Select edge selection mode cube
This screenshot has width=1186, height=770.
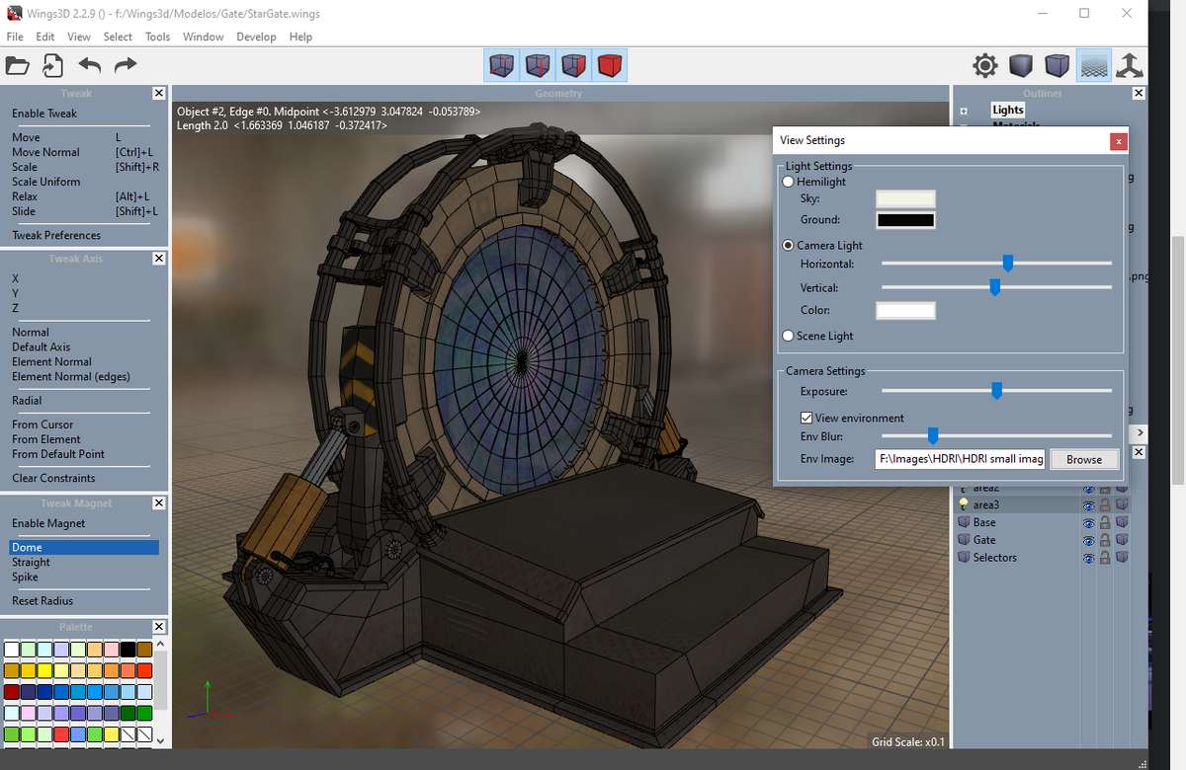538,66
